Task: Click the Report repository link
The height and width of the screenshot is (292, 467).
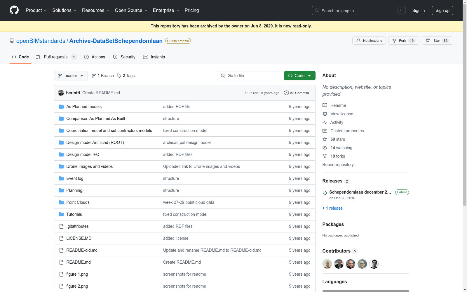Action: tap(338, 165)
